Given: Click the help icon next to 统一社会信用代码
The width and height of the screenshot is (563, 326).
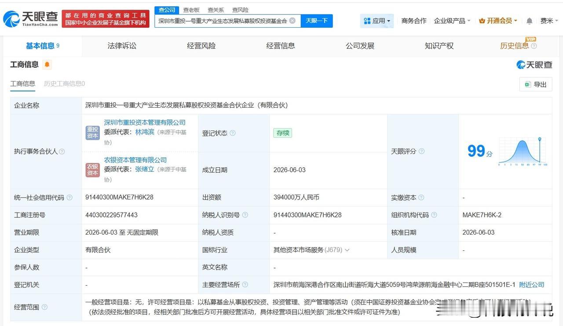Looking at the screenshot, I should tap(69, 198).
